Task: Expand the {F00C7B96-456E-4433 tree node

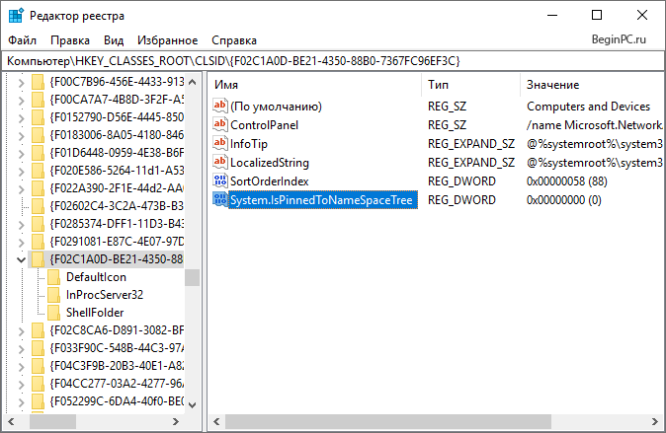Action: [21, 82]
